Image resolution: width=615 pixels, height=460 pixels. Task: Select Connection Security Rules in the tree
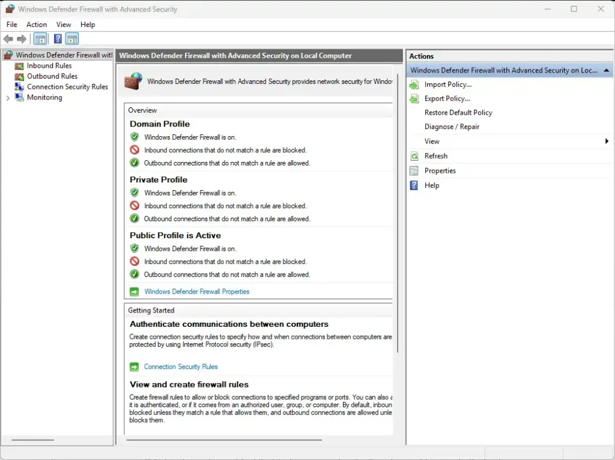(67, 87)
